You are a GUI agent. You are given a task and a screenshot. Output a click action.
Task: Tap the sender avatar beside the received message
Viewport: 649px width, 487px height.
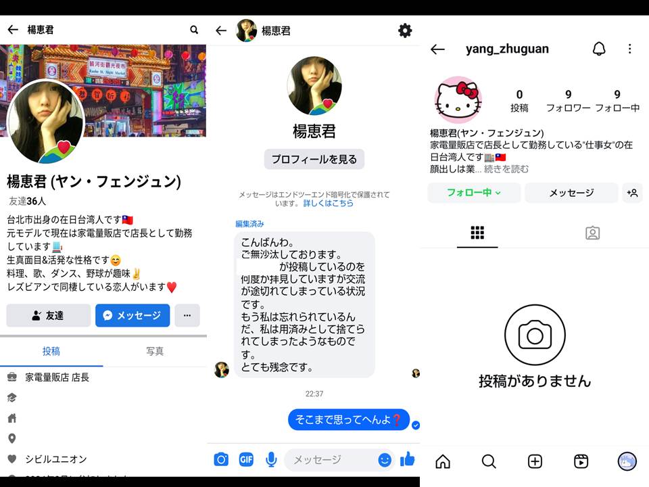point(222,369)
